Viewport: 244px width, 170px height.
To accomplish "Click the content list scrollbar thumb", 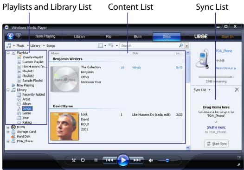I will pos(188,69).
